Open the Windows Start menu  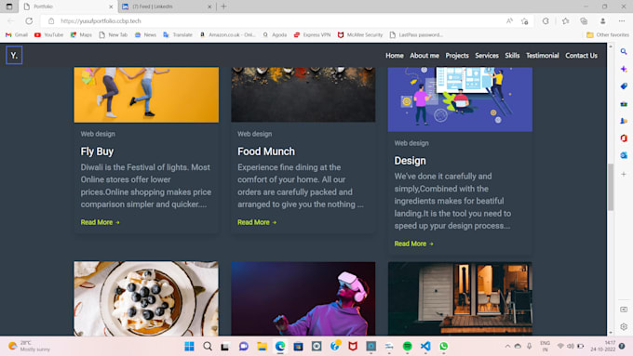point(189,347)
